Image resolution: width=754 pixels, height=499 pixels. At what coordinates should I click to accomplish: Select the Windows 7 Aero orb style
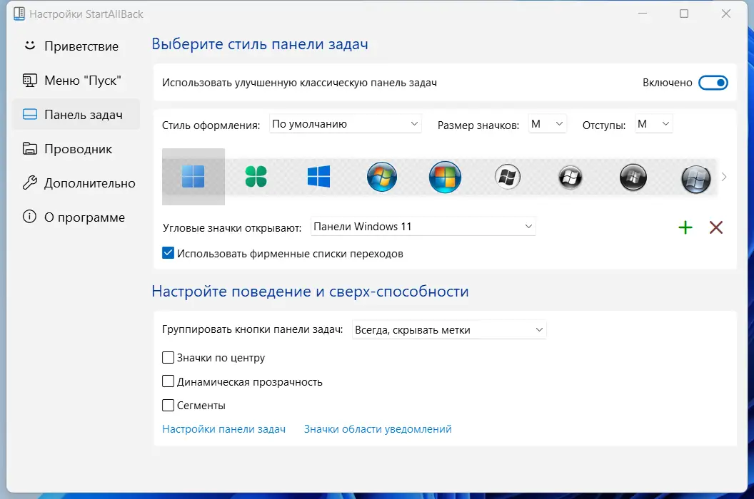(x=382, y=176)
